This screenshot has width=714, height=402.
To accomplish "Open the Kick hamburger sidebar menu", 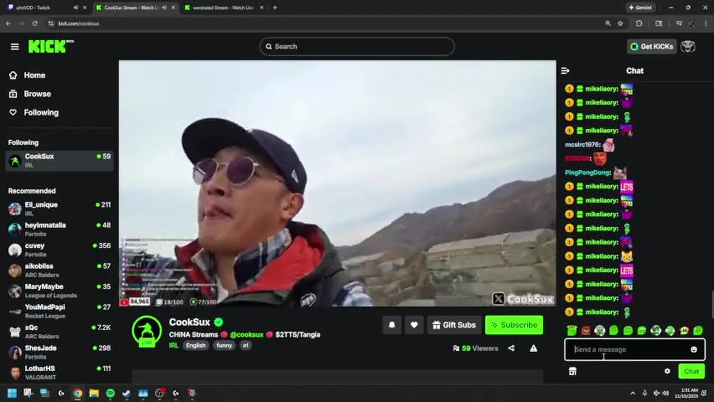I will coord(15,46).
